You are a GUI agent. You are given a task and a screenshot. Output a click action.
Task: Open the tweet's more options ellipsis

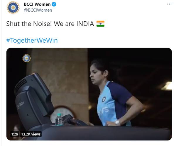[169, 4]
